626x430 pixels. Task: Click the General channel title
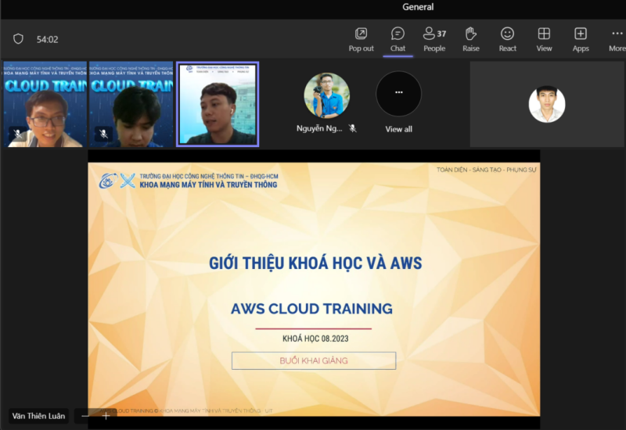[418, 7]
